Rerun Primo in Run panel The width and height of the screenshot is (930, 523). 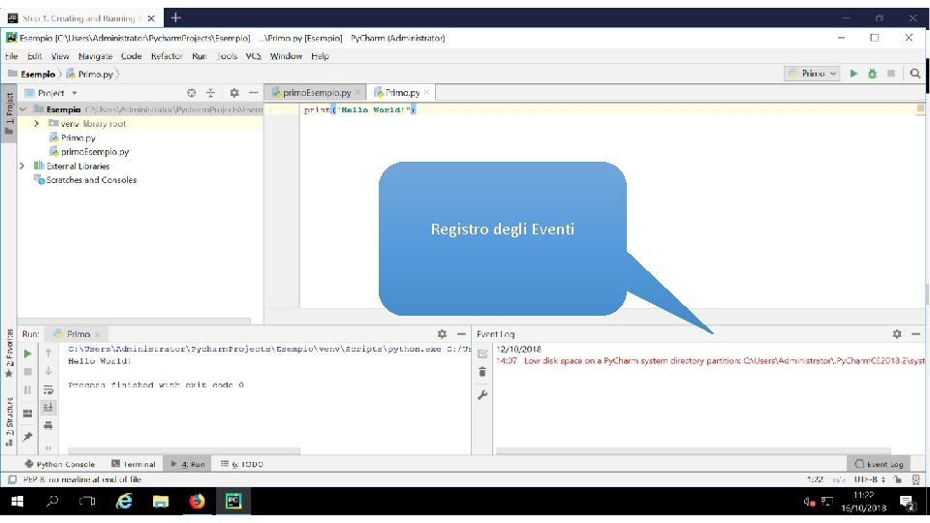27,354
